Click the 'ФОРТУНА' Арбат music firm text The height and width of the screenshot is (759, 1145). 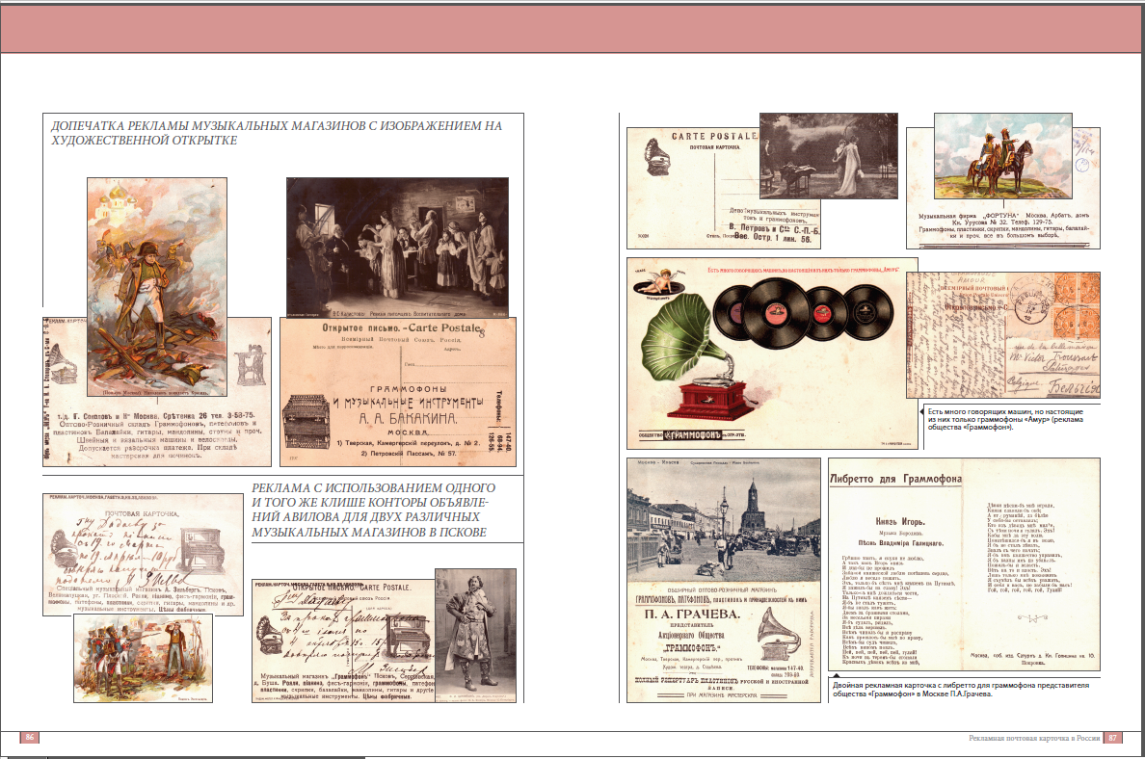1003,225
